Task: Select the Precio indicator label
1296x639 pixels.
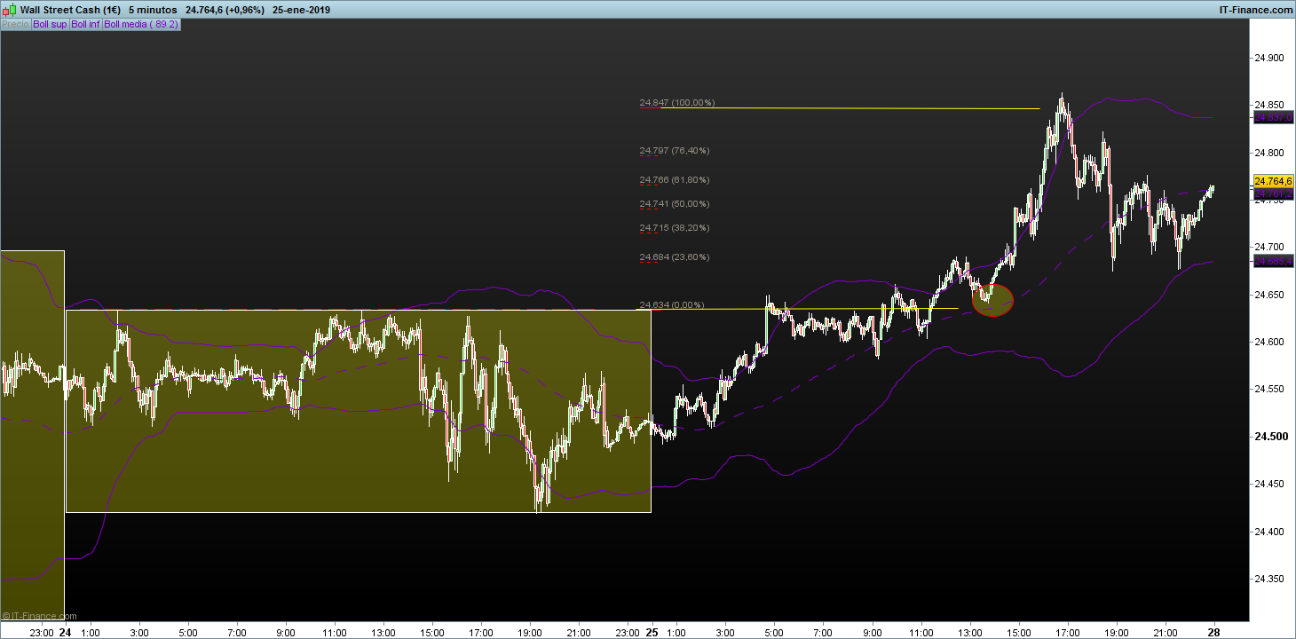Action: 15,25
